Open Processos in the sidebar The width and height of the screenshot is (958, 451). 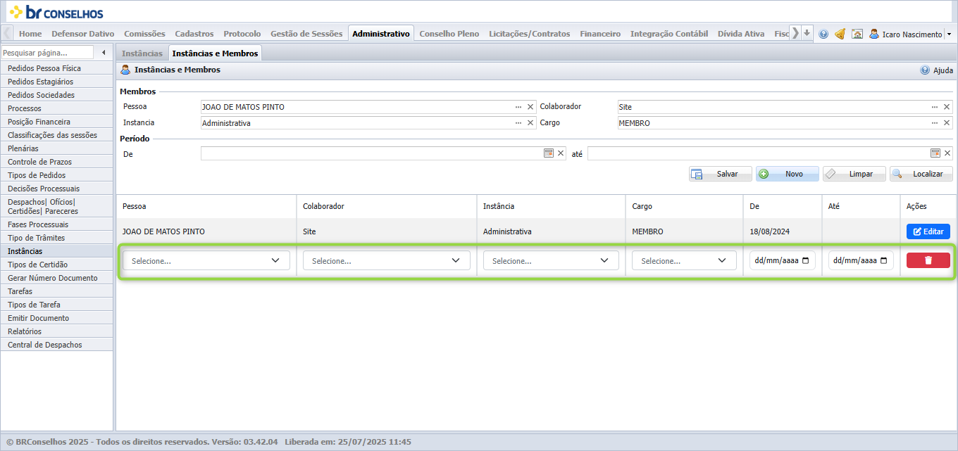[x=56, y=108]
